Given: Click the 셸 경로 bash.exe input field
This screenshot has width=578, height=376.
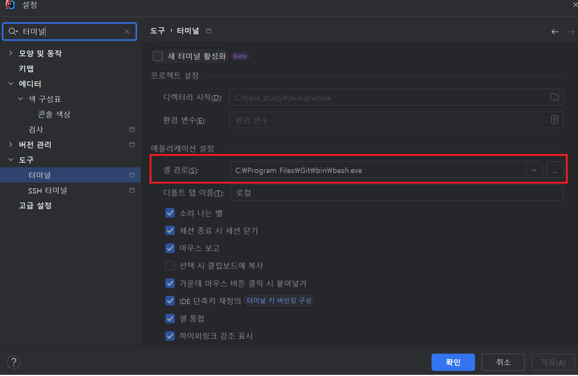Looking at the screenshot, I should pyautogui.click(x=378, y=170).
